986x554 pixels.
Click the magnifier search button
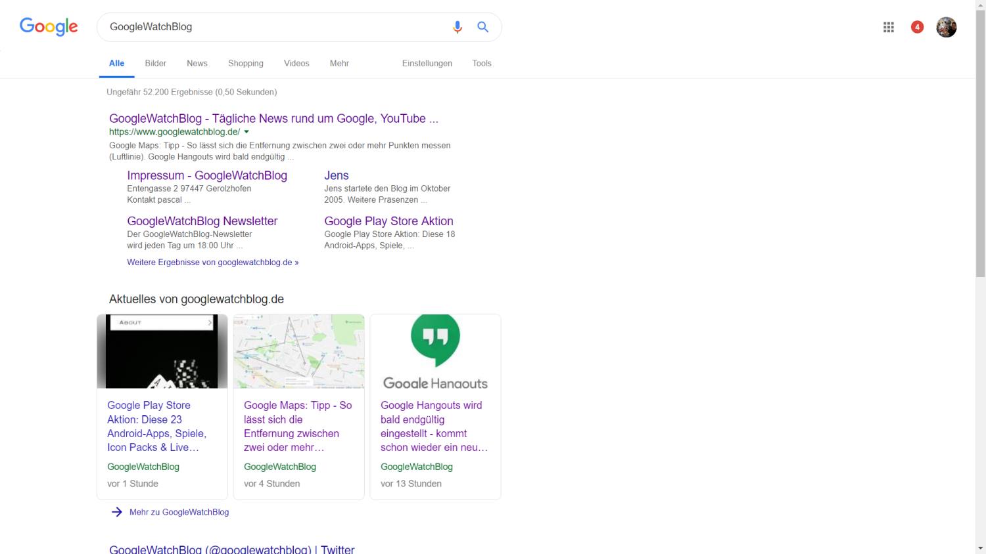[483, 27]
